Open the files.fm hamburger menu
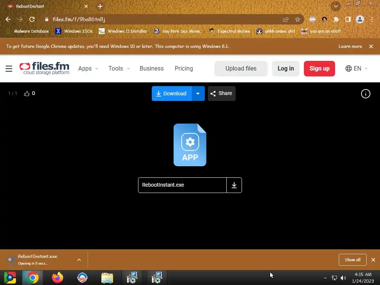The width and height of the screenshot is (380, 285). pyautogui.click(x=9, y=69)
